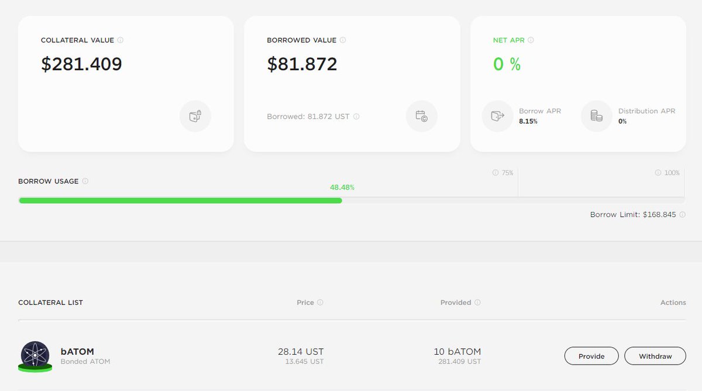Click the Borrow Limit: $168.845 text
This screenshot has height=391, width=702.
633,215
